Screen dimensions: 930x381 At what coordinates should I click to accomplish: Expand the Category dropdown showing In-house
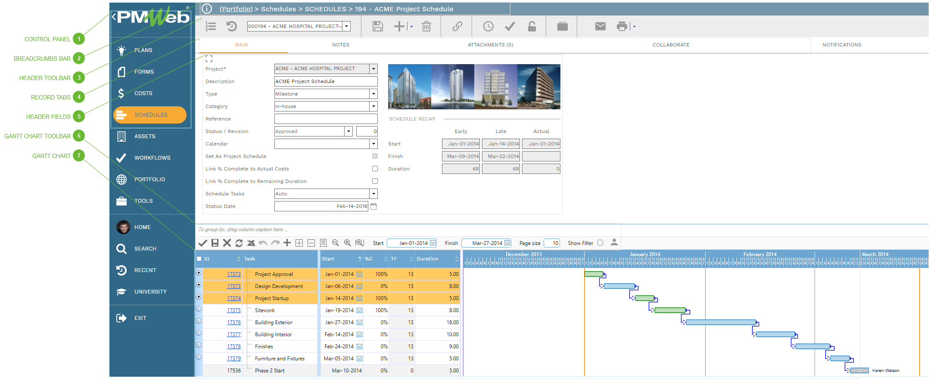click(373, 106)
